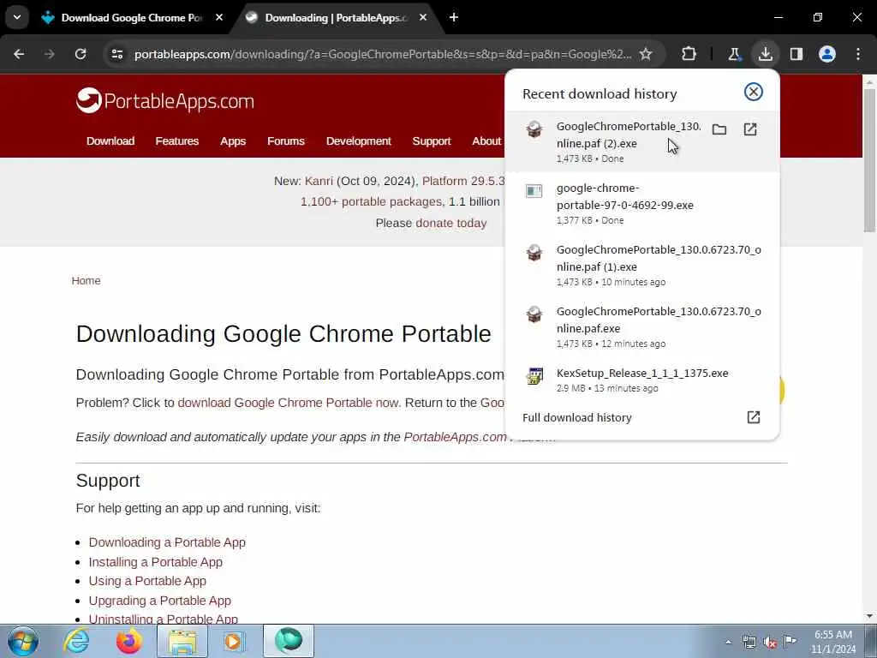877x658 pixels.
Task: Open the Kanri news link
Action: (x=319, y=182)
